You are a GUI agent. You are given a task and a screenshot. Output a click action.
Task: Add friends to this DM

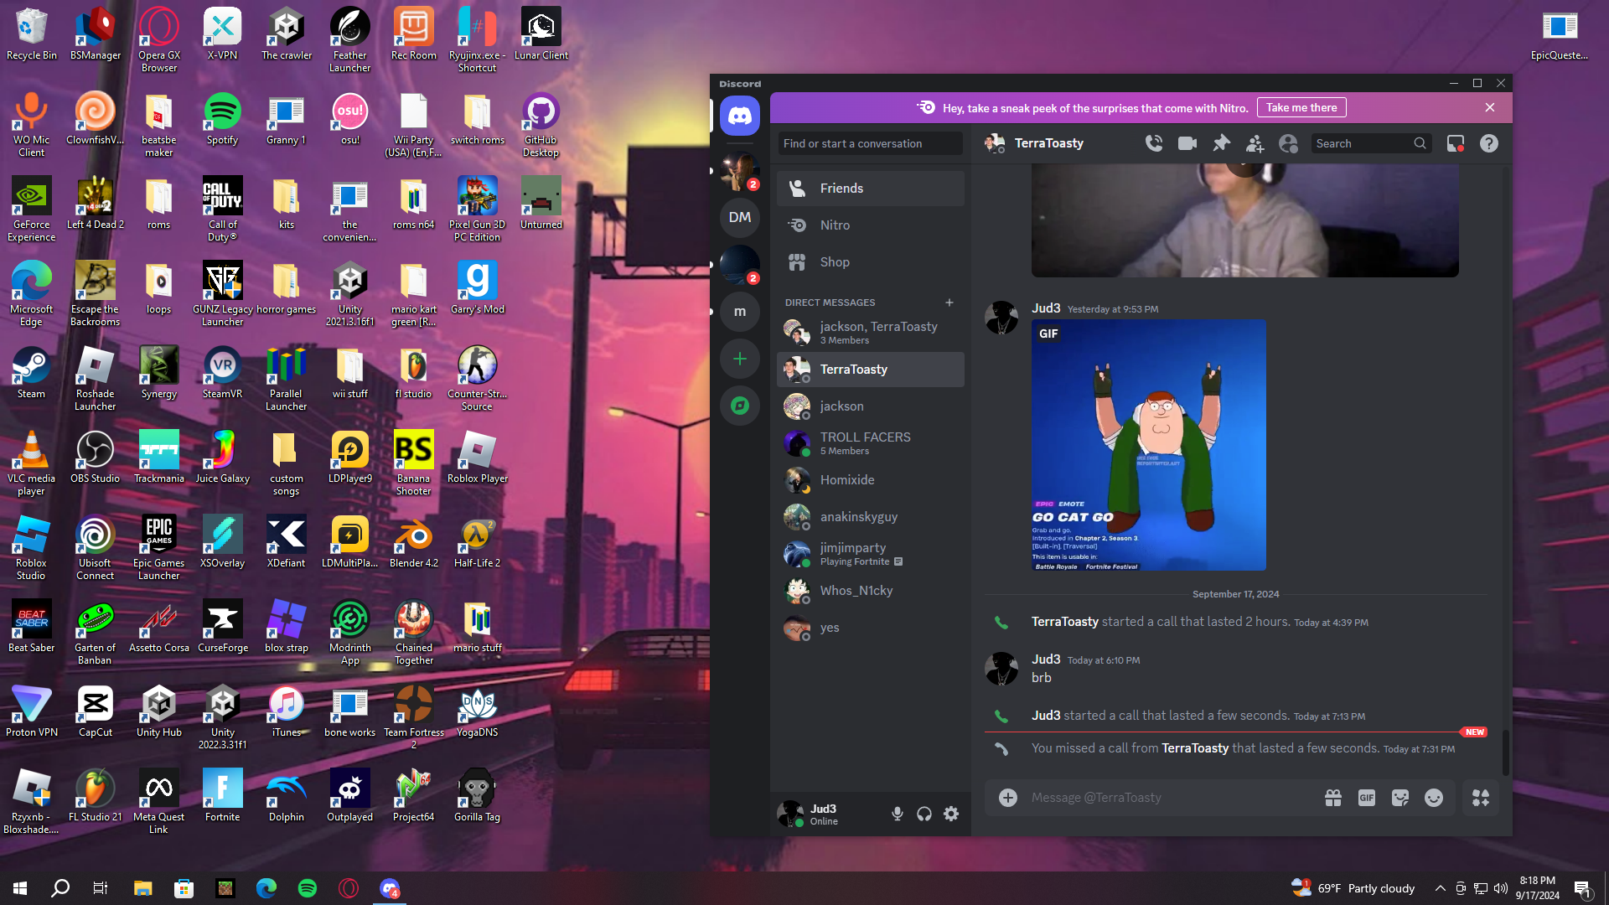[1255, 143]
